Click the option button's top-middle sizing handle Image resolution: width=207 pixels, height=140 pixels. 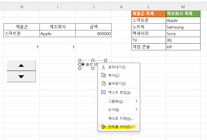point(93,60)
